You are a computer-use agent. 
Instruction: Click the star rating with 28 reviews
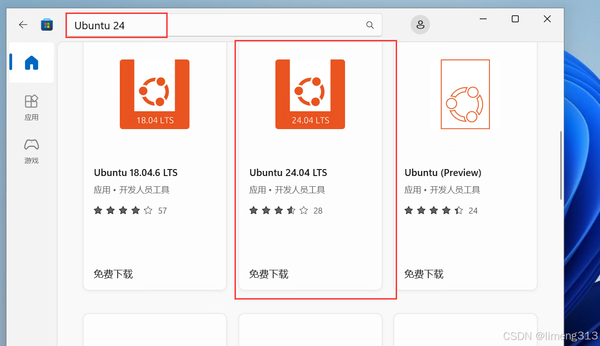point(286,210)
